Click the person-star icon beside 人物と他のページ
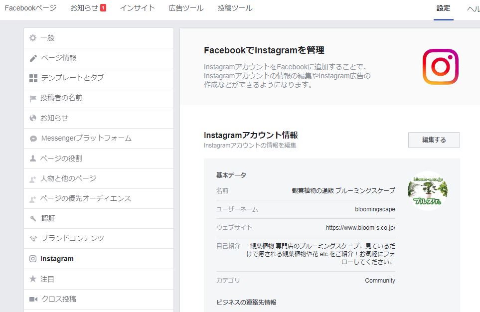This screenshot has height=312, width=480. tap(33, 179)
